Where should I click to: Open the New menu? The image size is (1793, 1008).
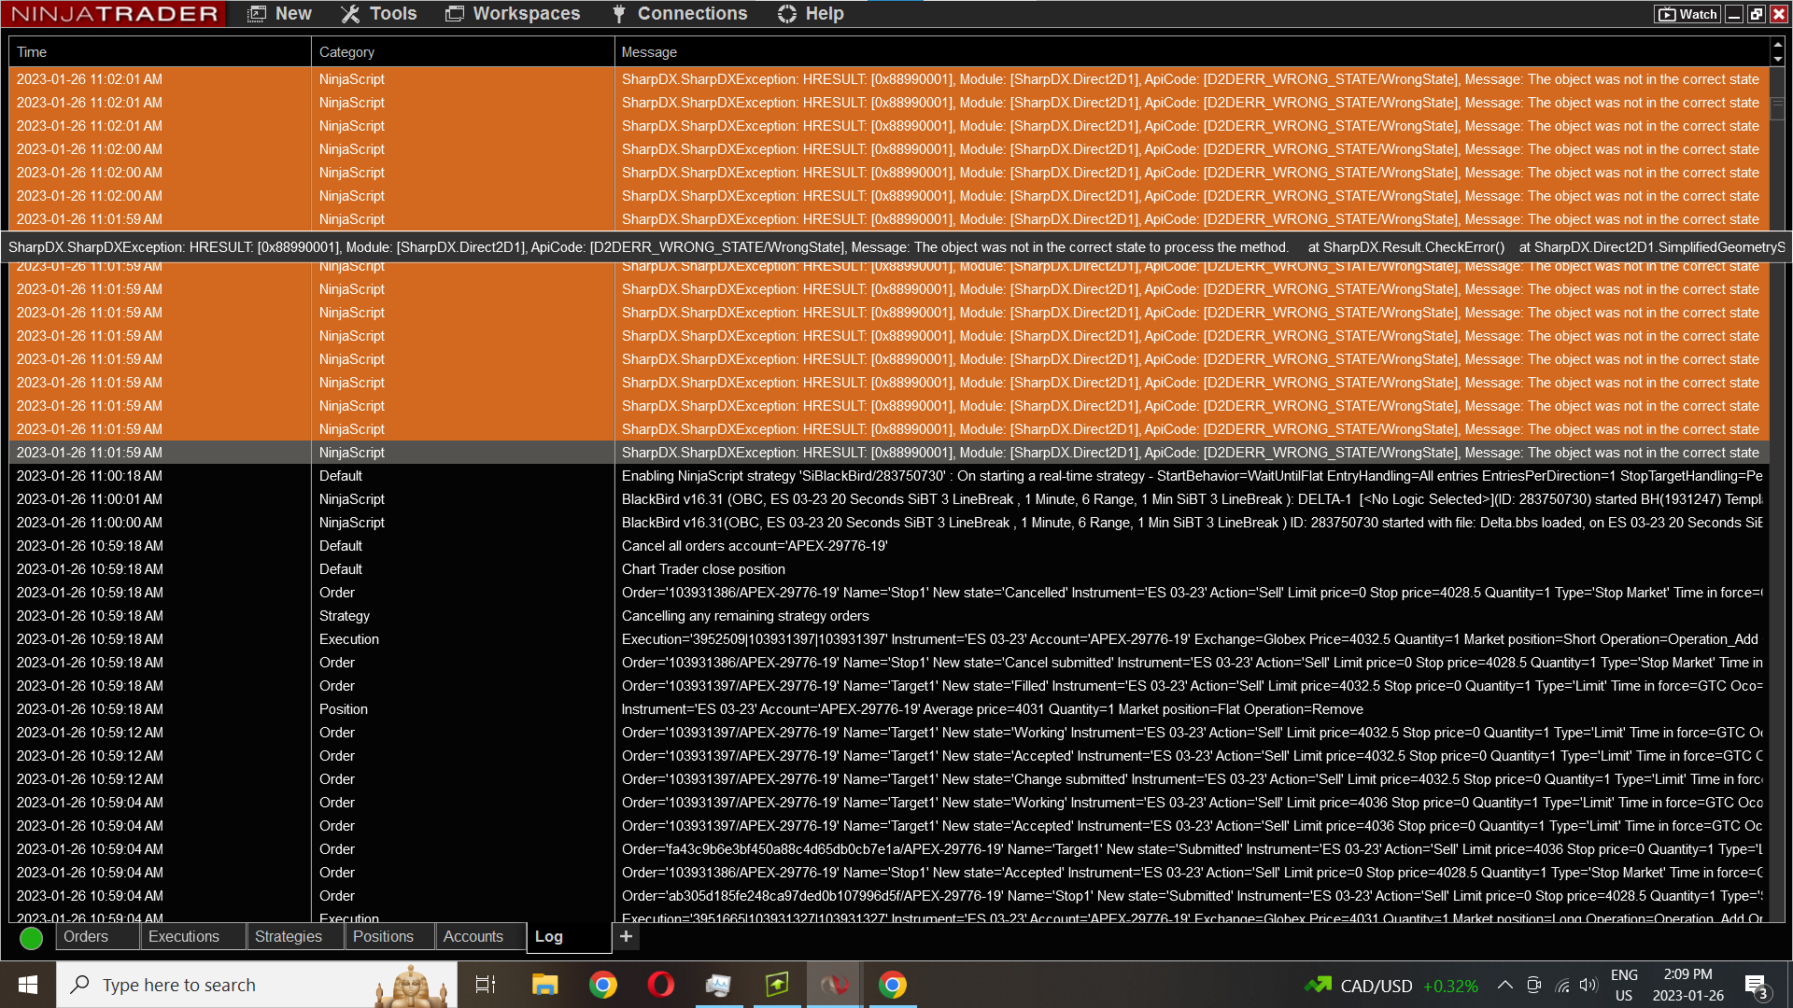pyautogui.click(x=280, y=14)
